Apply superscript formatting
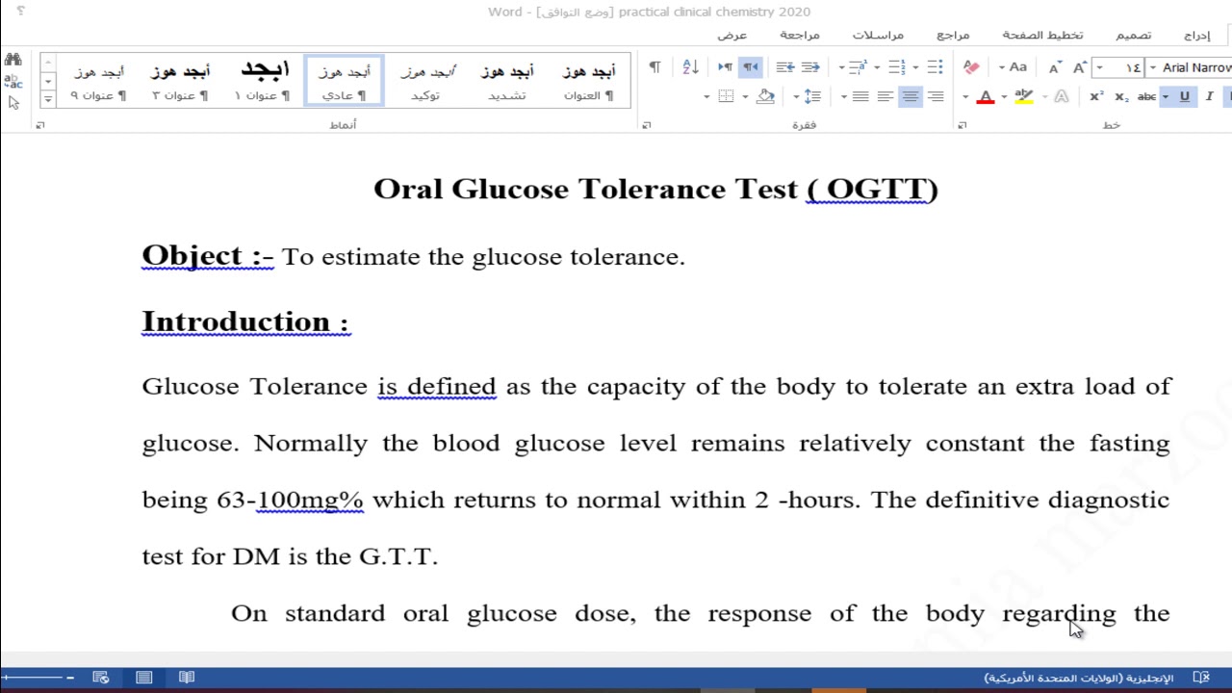Screen dimensions: 1232x693 tap(1096, 96)
